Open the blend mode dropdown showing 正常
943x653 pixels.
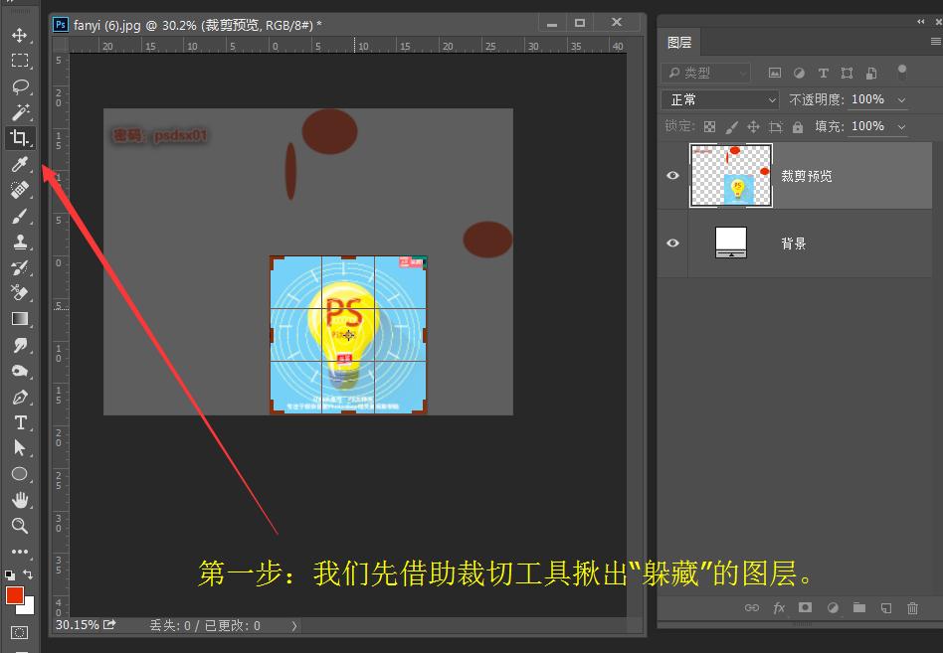point(719,99)
